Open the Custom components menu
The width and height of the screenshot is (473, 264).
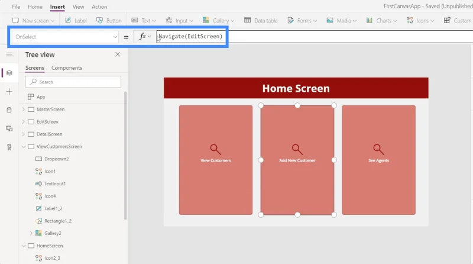[458, 21]
